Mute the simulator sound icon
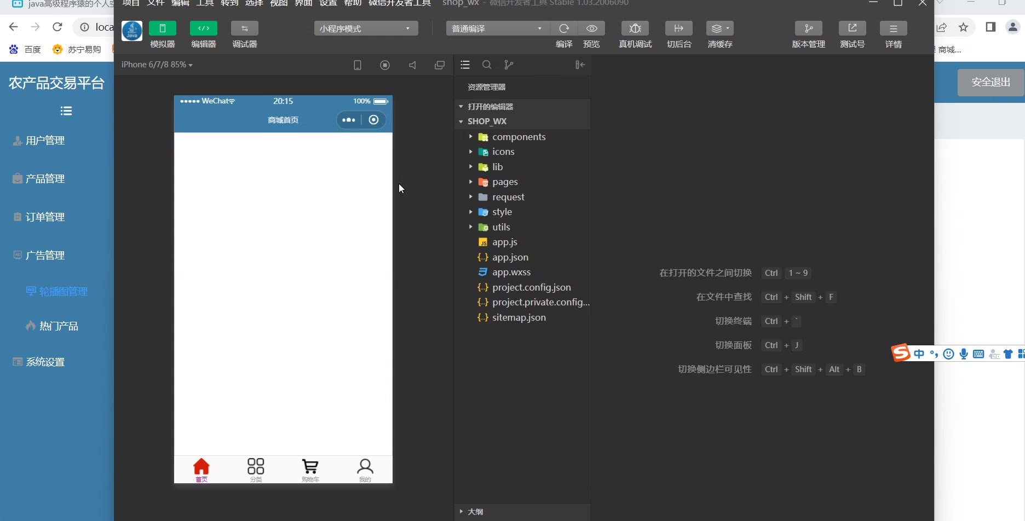Image resolution: width=1025 pixels, height=521 pixels. [412, 65]
